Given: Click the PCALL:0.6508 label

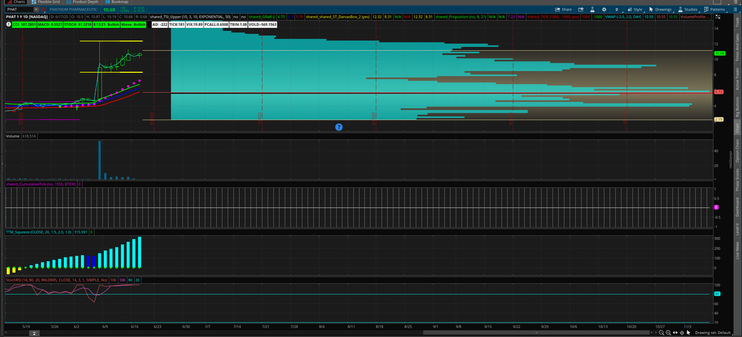Looking at the screenshot, I should tap(216, 24).
